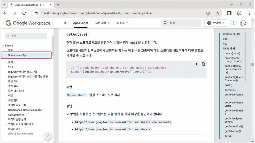Open the page's three-dot more options

[x=233, y=23]
